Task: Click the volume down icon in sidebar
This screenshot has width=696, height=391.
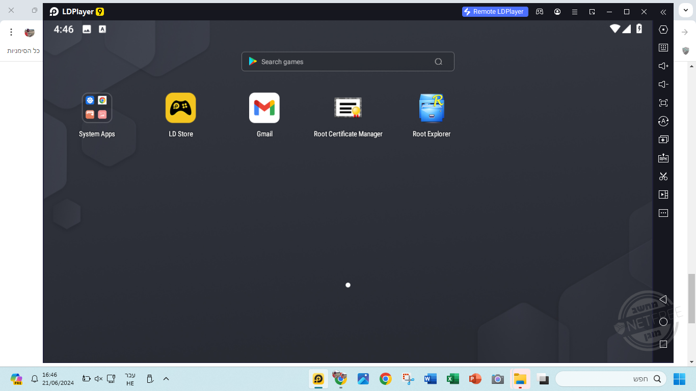Action: [x=663, y=85]
